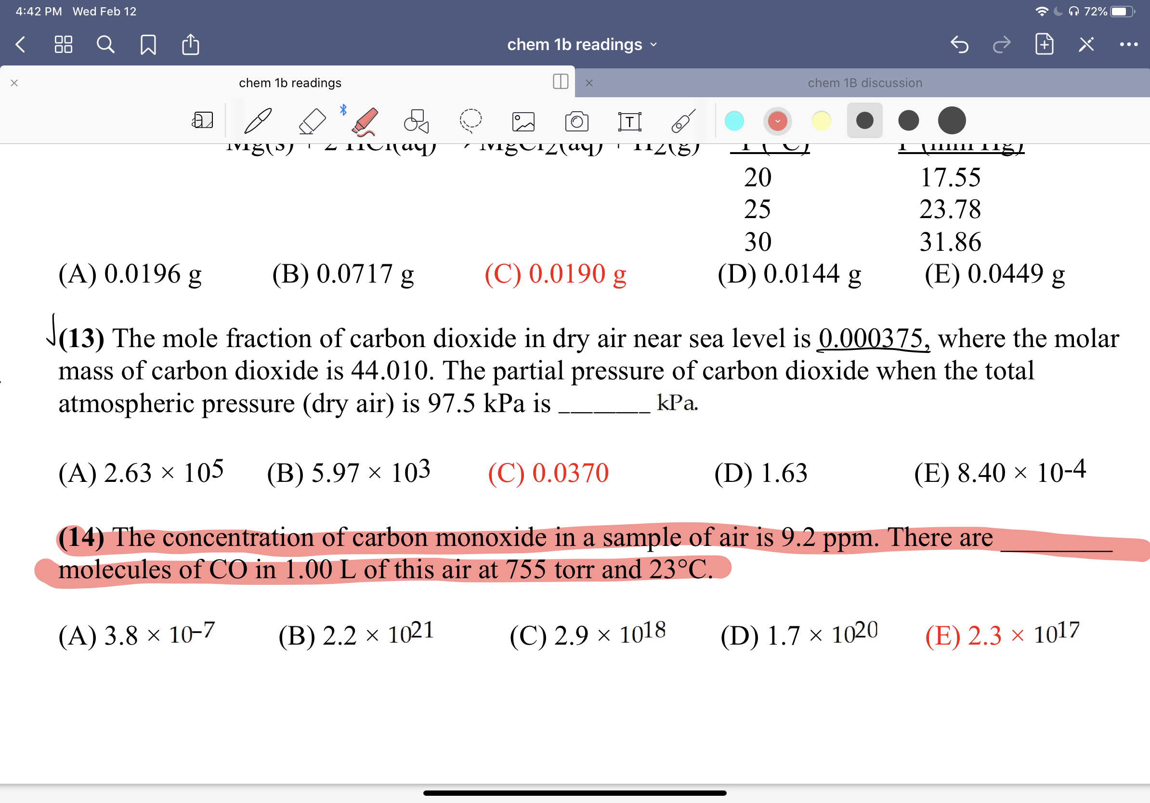
Task: Tap the 4:42 PM clock in status bar
Action: click(x=39, y=12)
